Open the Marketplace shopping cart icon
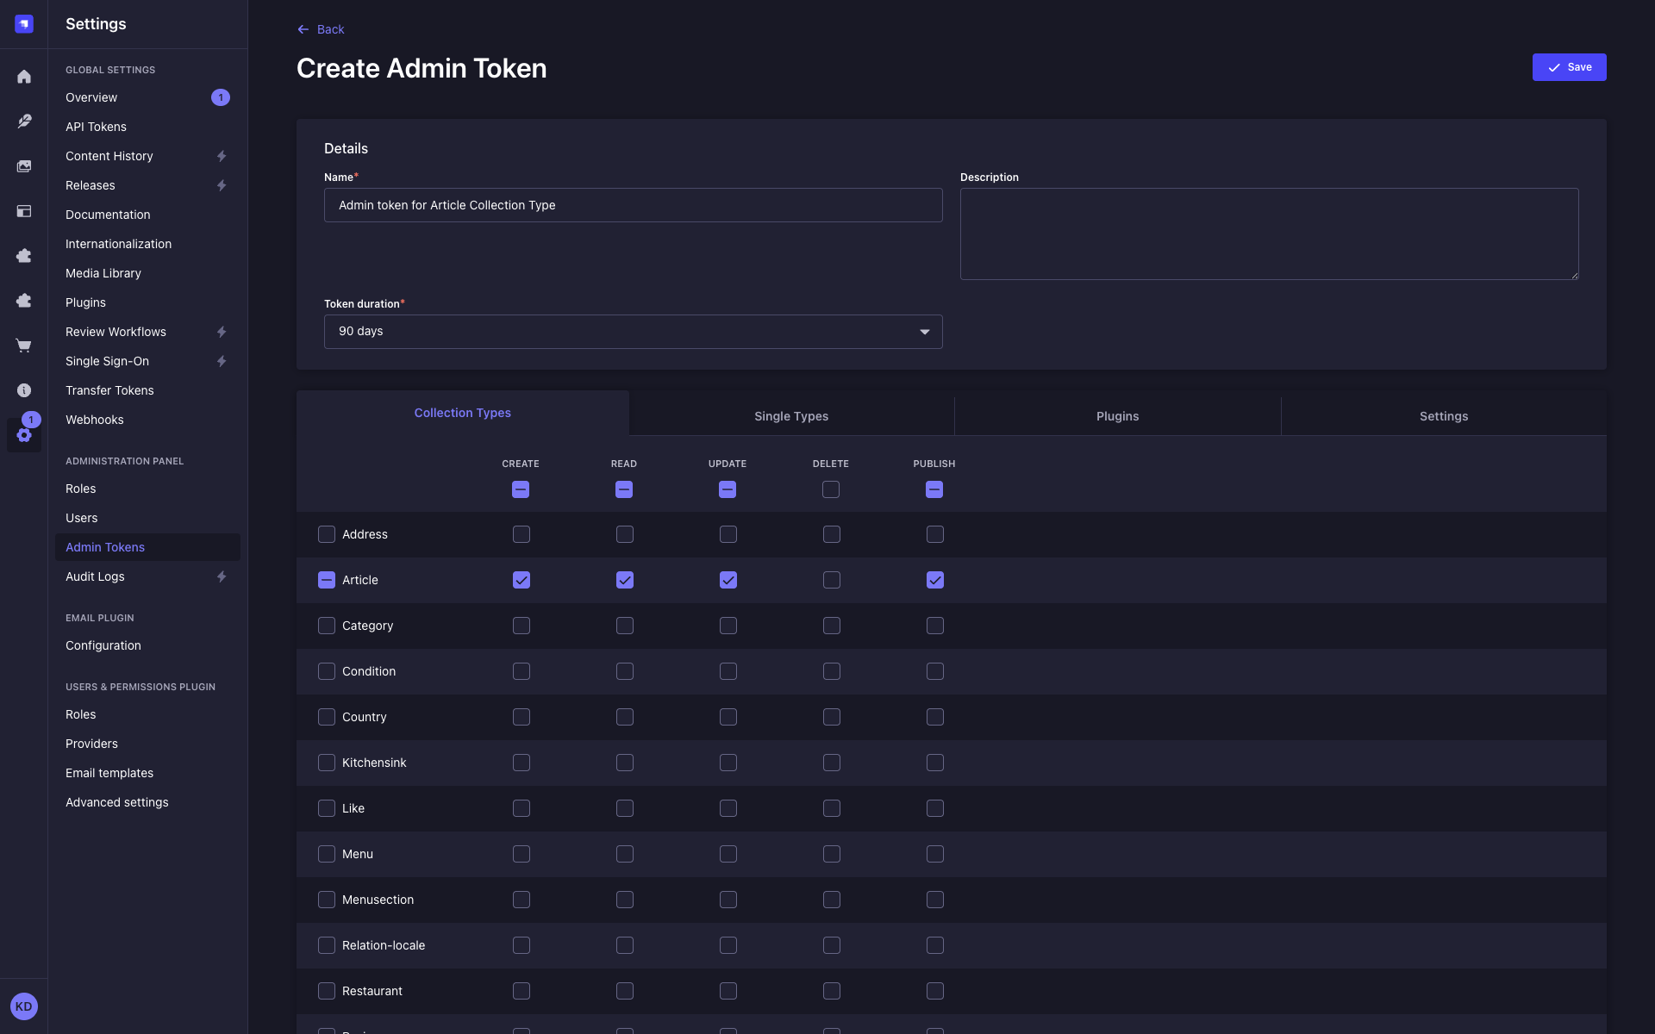The image size is (1655, 1034). [24, 346]
